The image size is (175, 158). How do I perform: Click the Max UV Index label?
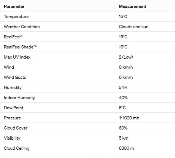tap(17, 57)
